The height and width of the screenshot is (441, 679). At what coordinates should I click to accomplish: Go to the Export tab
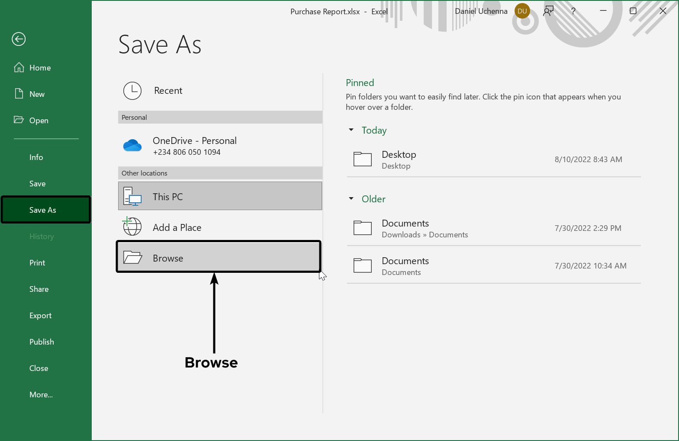[41, 316]
